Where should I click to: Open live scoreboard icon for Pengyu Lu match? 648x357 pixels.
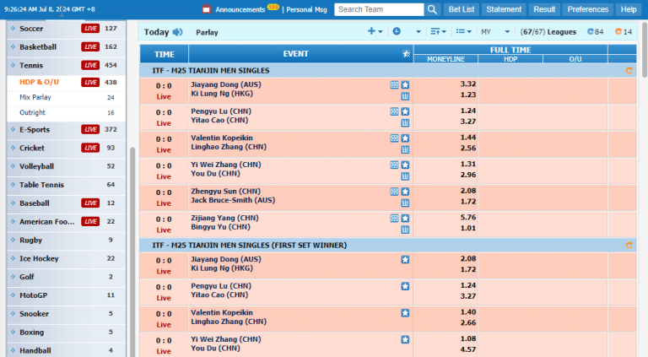(x=394, y=111)
